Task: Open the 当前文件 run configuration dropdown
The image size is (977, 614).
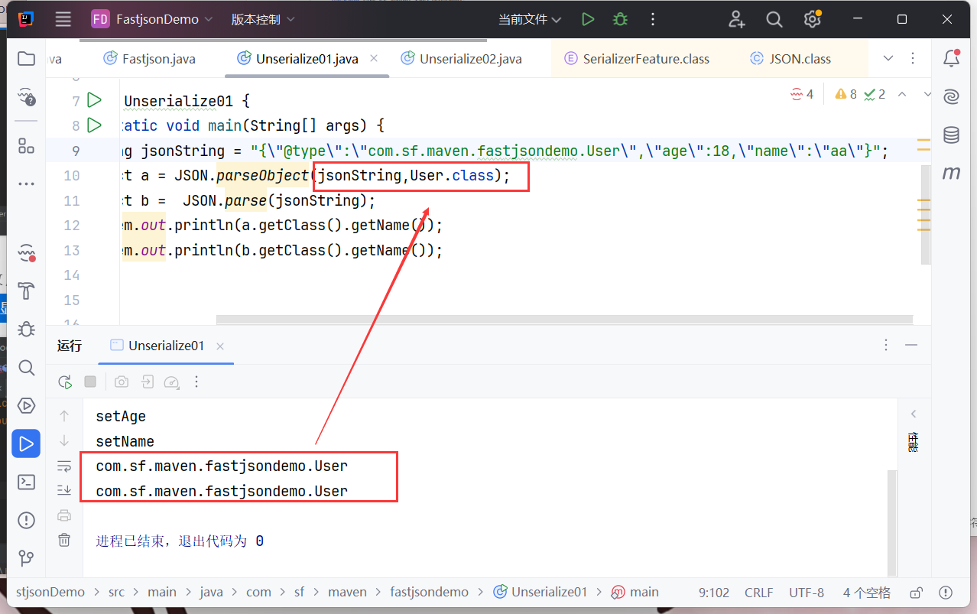Action: coord(529,20)
